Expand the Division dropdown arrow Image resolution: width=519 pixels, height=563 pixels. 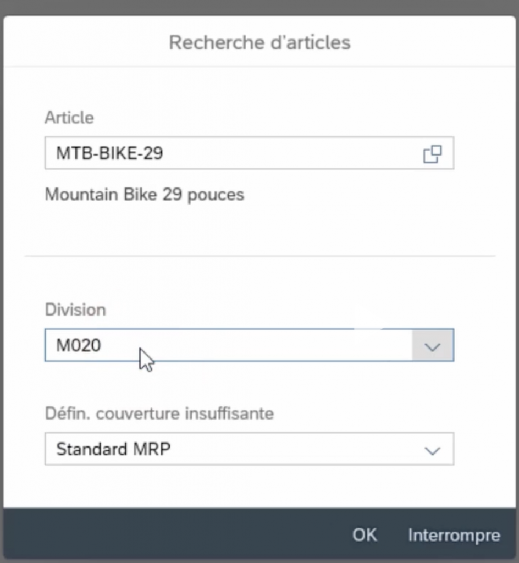[x=433, y=345]
